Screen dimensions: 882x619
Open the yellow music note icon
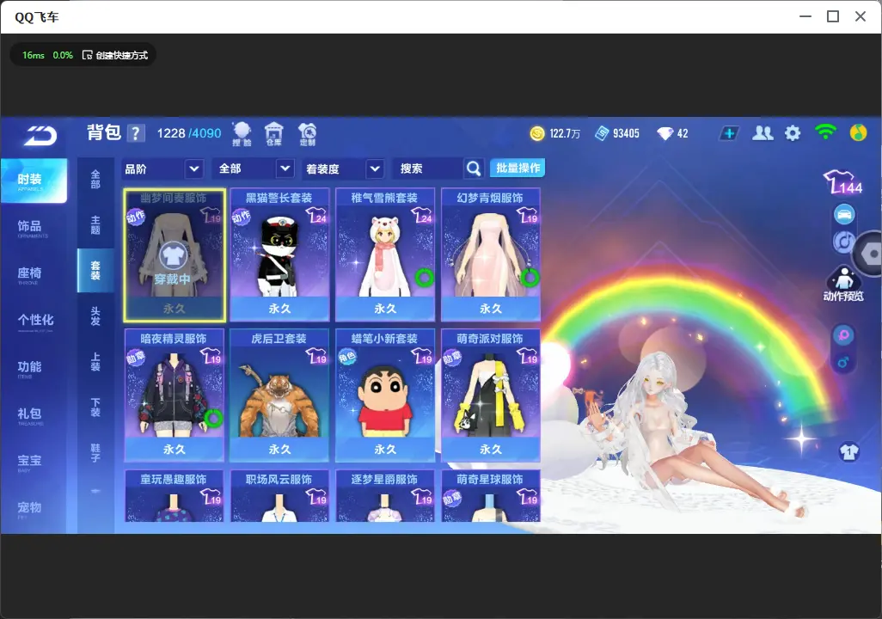click(858, 132)
